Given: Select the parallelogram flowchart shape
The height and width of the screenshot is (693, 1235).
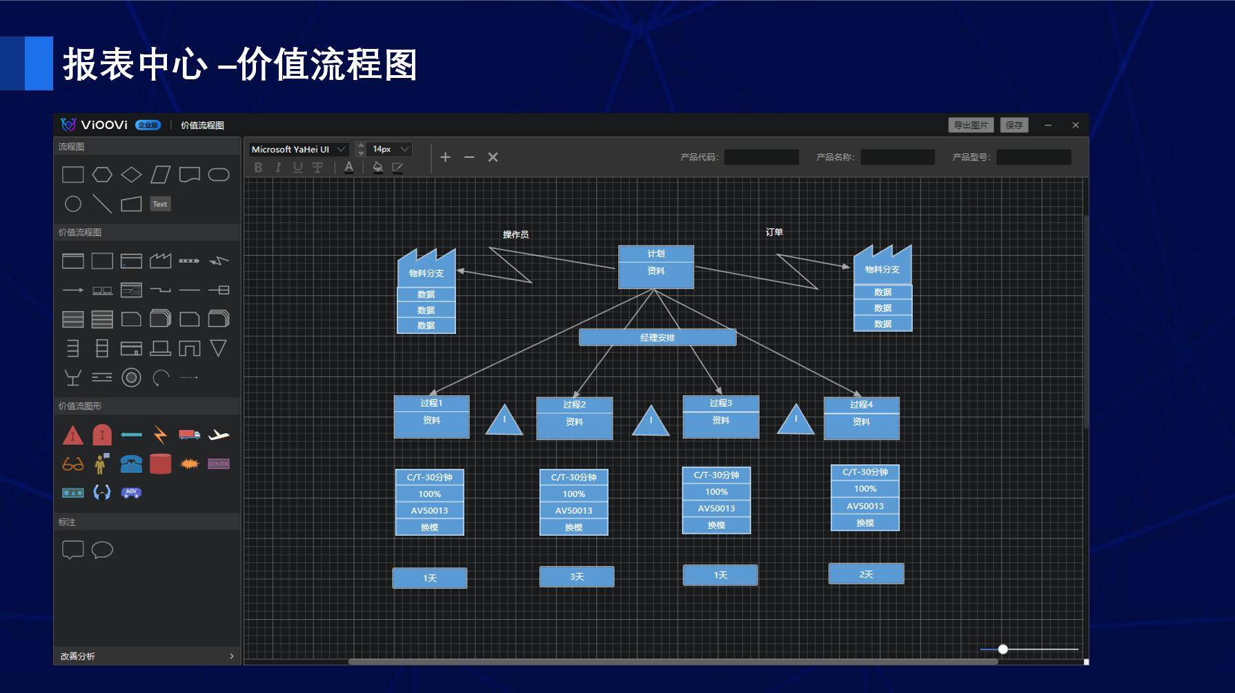Looking at the screenshot, I should pyautogui.click(x=160, y=175).
